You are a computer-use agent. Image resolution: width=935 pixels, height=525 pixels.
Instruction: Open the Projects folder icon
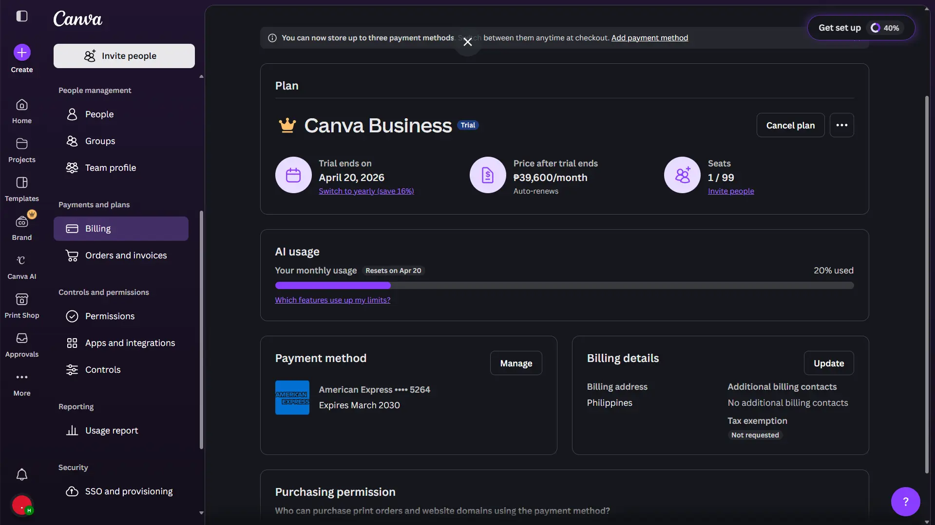pos(22,144)
